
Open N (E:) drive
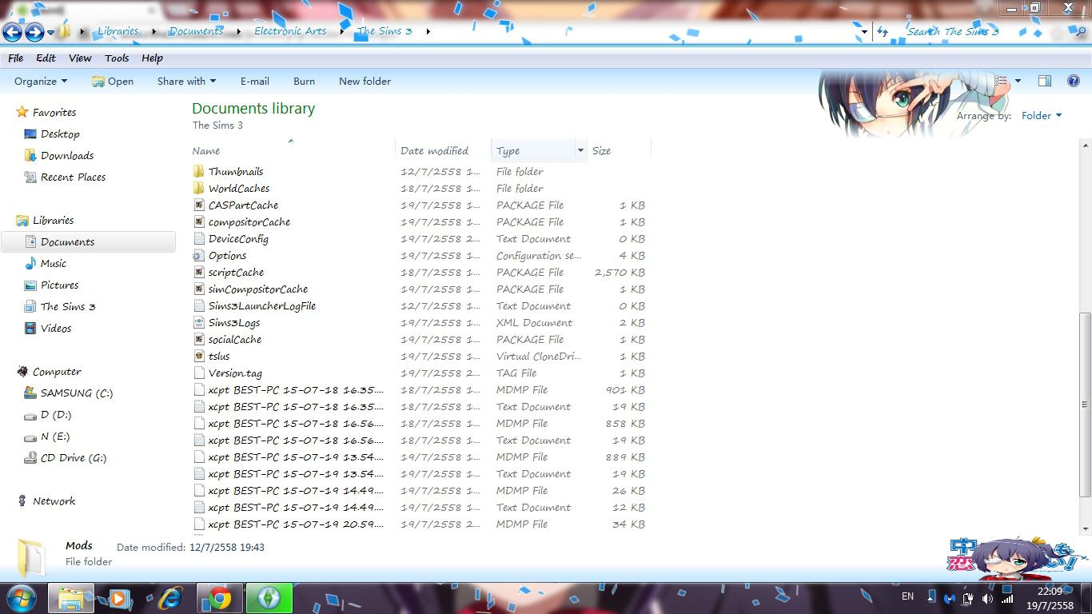(54, 437)
